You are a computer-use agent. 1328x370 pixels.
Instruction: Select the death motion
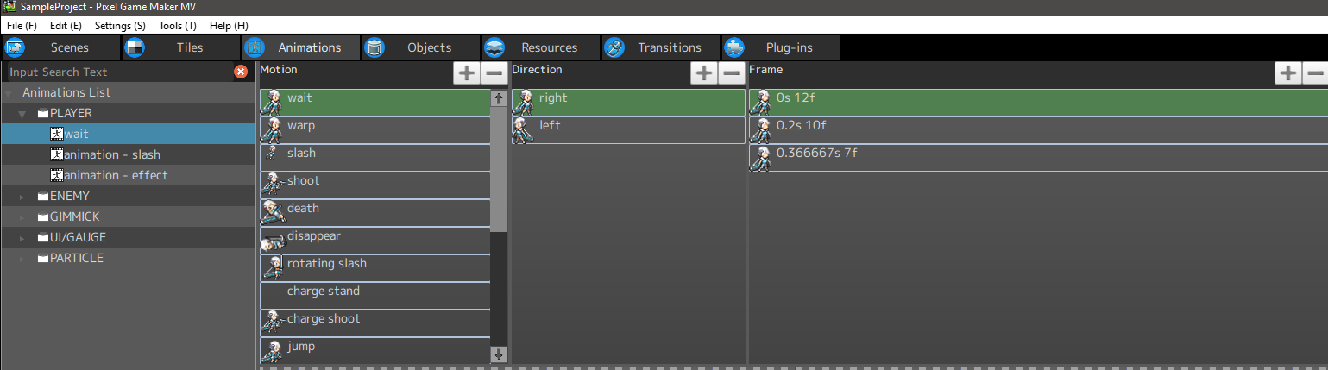374,213
